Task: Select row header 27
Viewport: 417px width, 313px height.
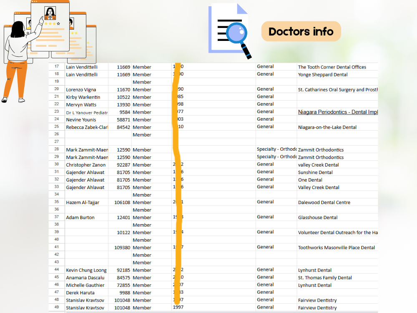Action: tap(57, 141)
